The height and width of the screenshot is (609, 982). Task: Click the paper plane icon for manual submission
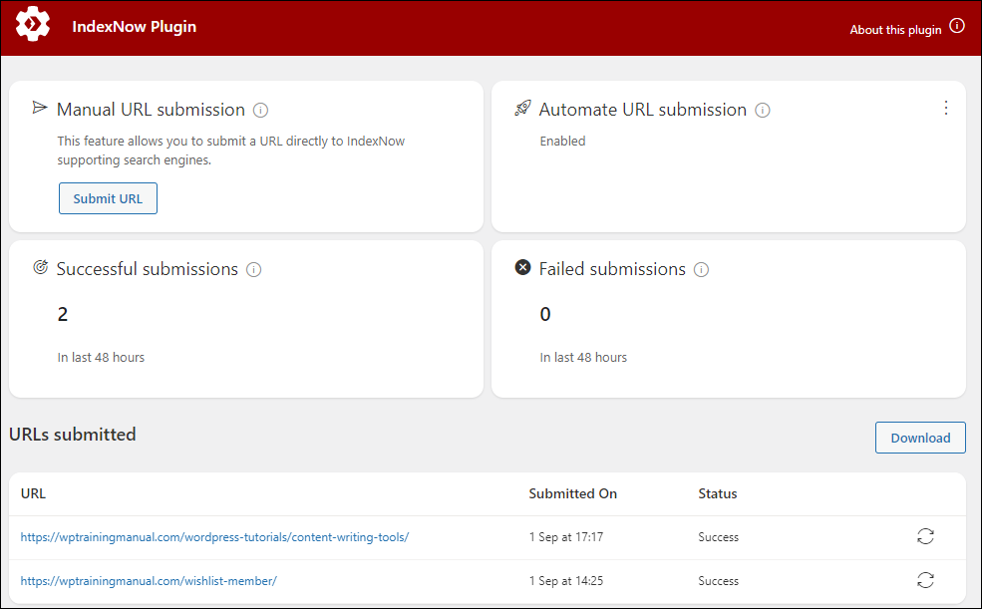pos(40,109)
